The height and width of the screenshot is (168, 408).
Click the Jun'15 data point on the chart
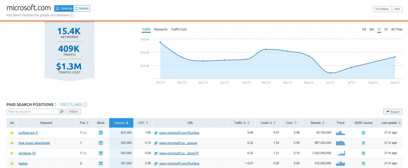coord(330,73)
